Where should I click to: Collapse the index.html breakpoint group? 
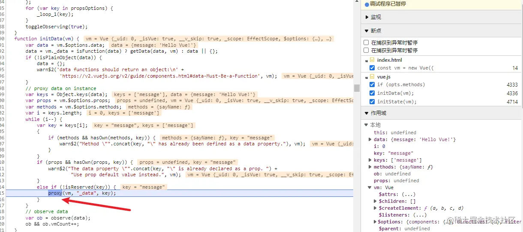point(366,60)
